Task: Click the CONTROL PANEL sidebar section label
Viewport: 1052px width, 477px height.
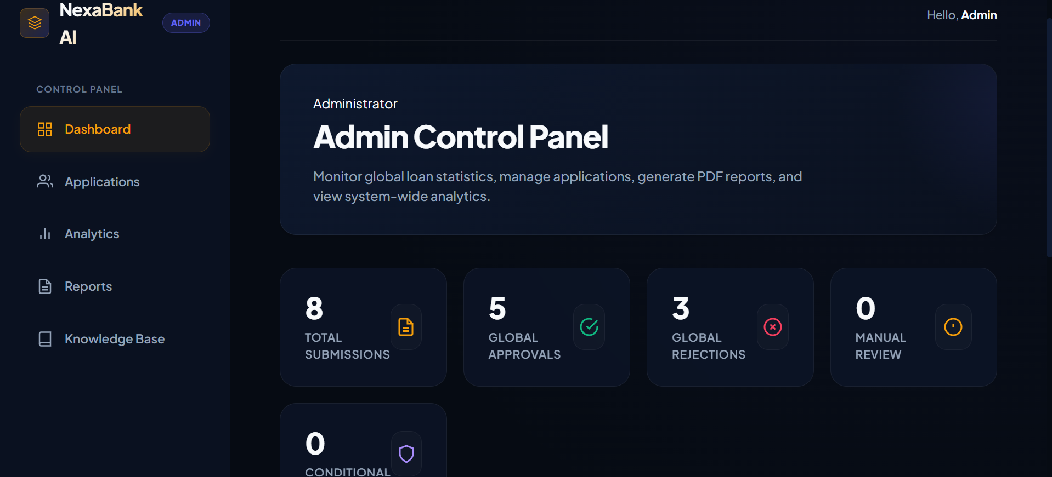Action: click(79, 89)
